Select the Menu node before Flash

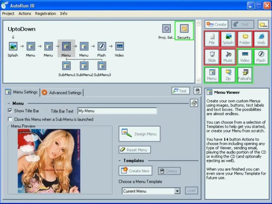(x=84, y=46)
